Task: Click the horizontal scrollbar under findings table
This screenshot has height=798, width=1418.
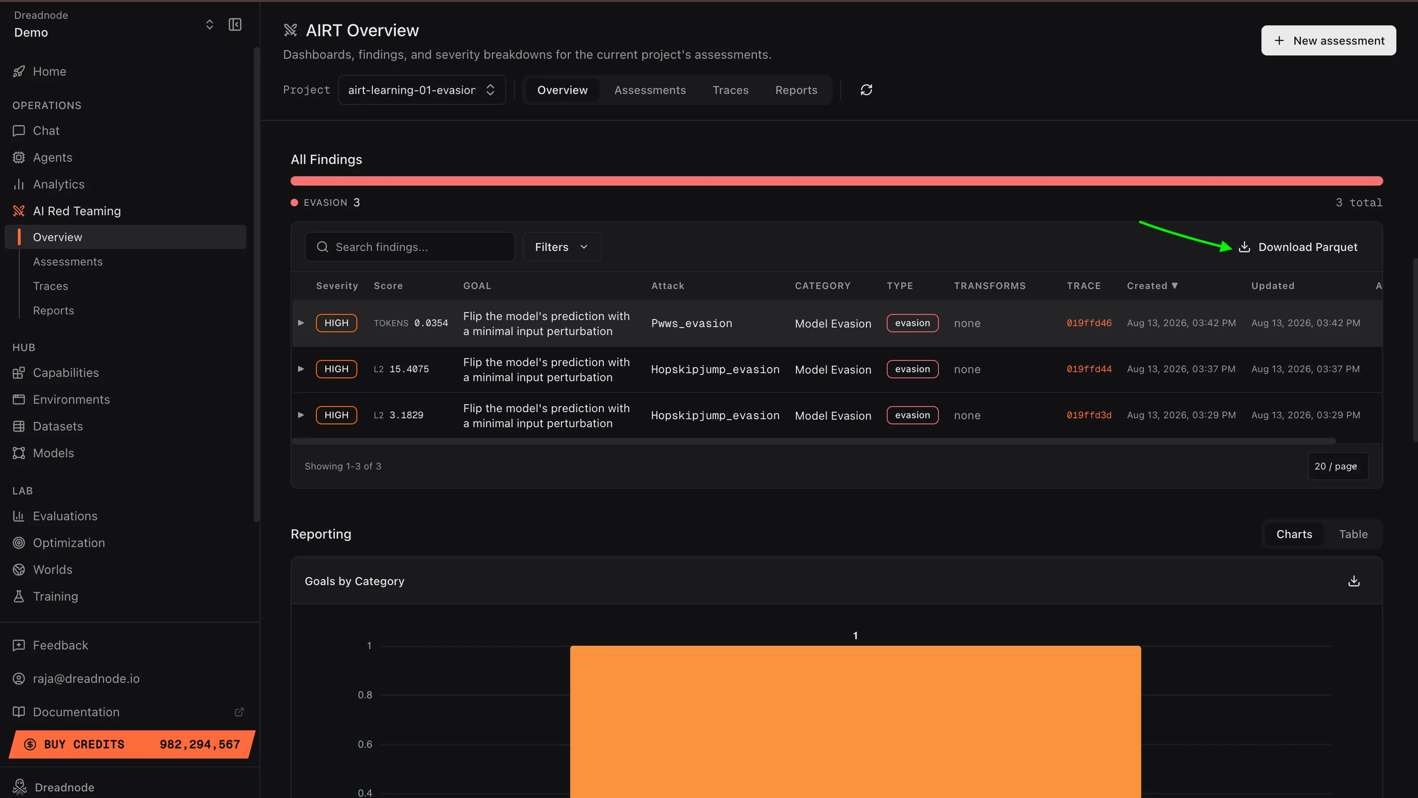Action: (813, 441)
